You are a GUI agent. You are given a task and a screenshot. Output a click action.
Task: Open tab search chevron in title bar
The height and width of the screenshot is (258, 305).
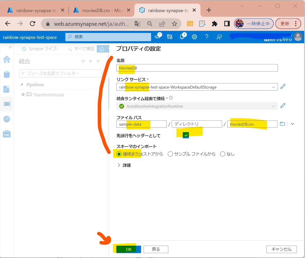click(242, 6)
